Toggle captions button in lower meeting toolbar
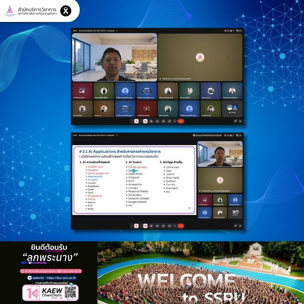Image resolution: width=304 pixels, height=304 pixels. [x=163, y=226]
